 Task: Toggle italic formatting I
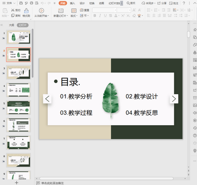coord(100,16)
